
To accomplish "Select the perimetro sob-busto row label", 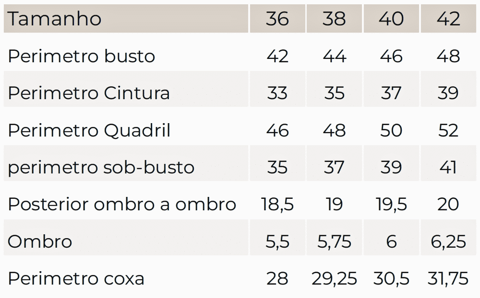I will coord(101,167).
